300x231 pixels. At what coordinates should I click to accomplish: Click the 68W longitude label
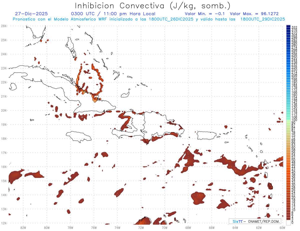[188, 227]
